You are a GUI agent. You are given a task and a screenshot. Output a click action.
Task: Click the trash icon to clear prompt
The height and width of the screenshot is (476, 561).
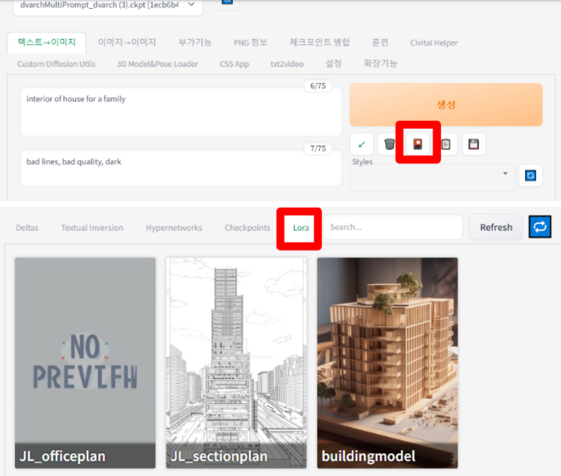point(389,144)
